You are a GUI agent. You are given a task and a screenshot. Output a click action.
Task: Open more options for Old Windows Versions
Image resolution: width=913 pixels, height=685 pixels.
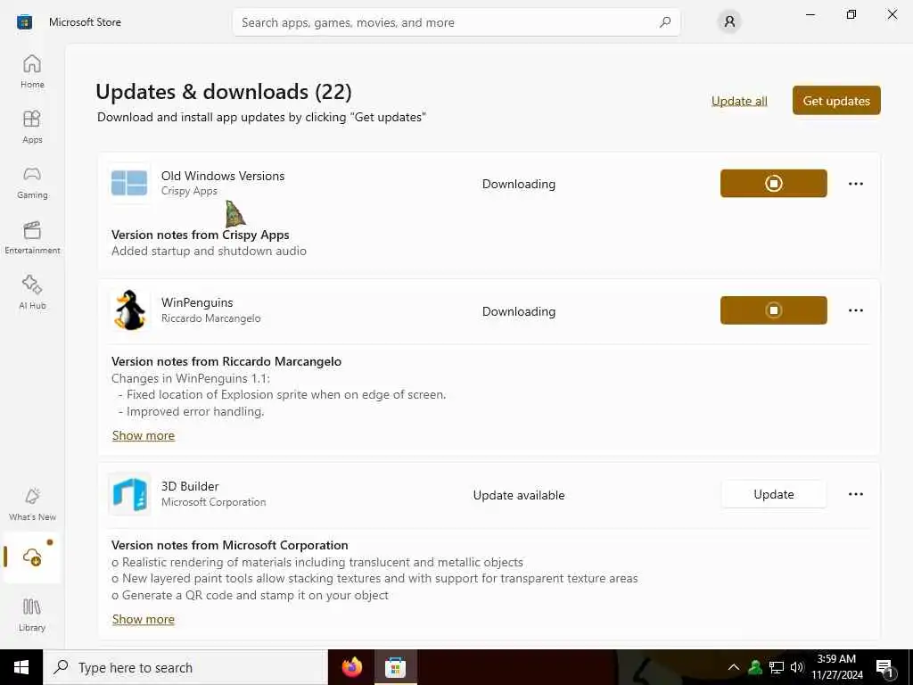pyautogui.click(x=855, y=184)
